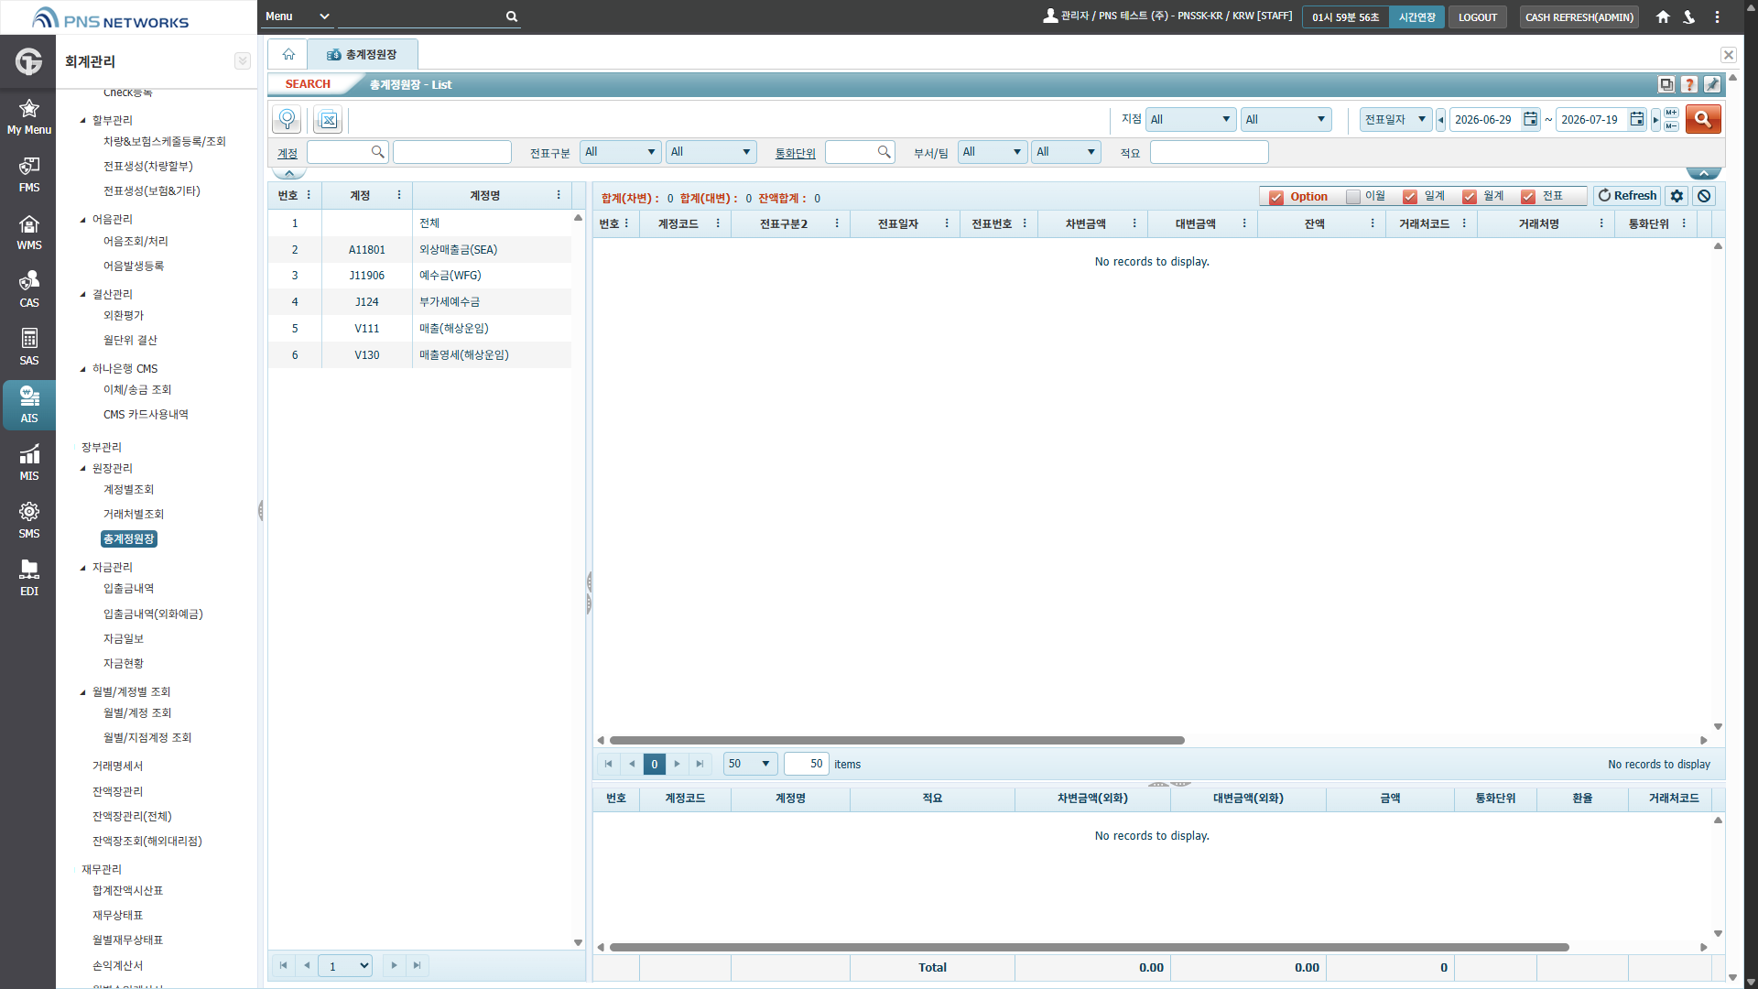Toggle the 월계 checkbox
This screenshot has height=989, width=1758.
(x=1470, y=197)
